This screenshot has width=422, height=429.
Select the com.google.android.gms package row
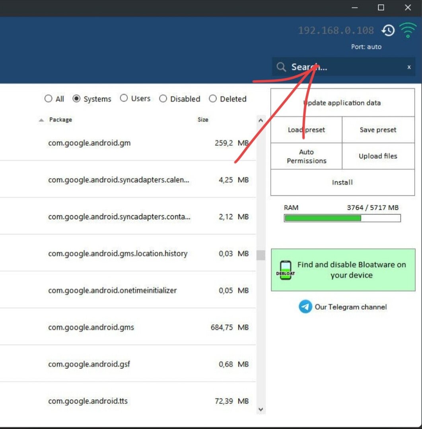pos(91,327)
